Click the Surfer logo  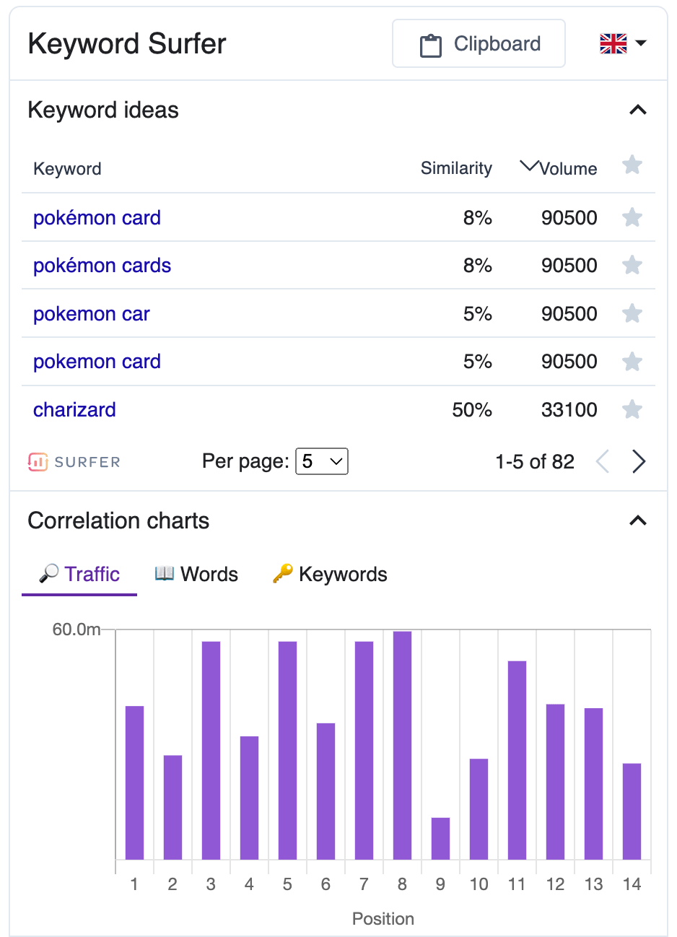(74, 462)
